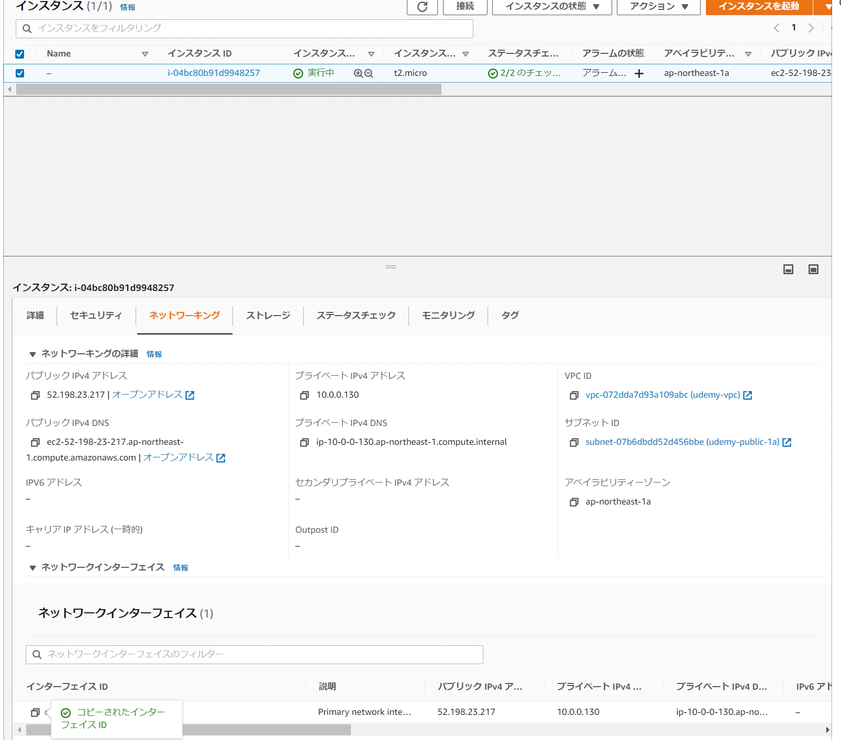Copy the VPC ID value

point(574,395)
